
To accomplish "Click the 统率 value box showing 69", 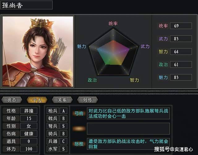I will [181, 26].
